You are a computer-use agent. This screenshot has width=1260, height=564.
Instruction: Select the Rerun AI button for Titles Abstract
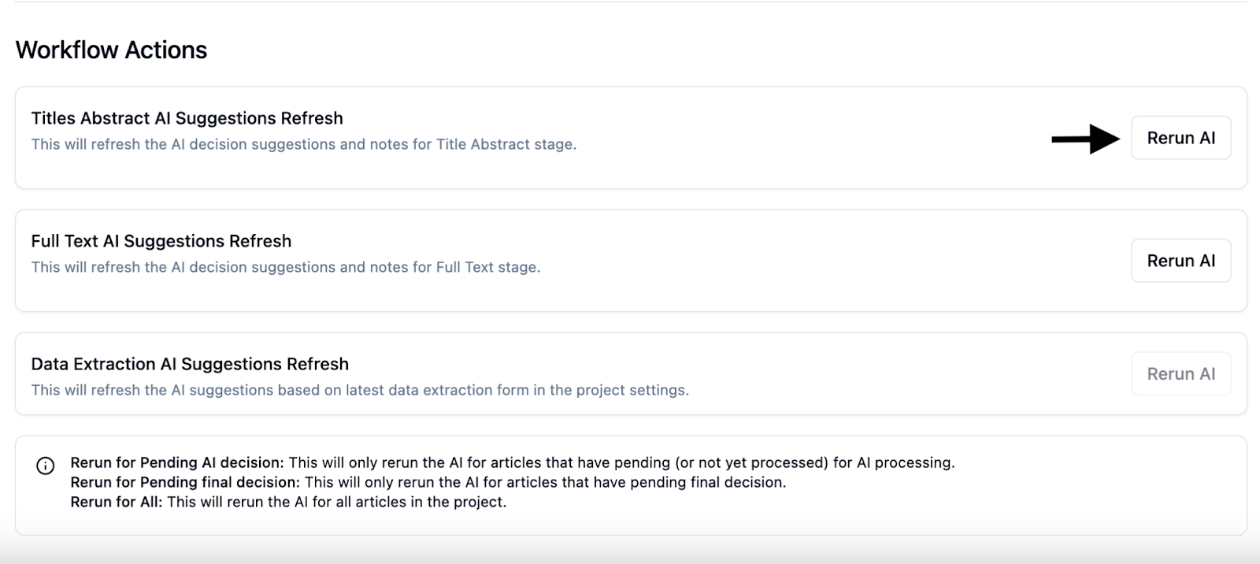click(x=1180, y=138)
